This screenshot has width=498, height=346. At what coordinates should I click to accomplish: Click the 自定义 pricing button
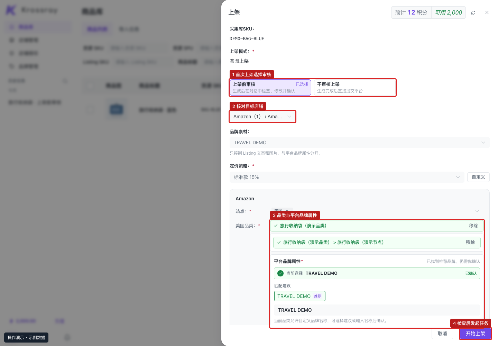(x=478, y=177)
